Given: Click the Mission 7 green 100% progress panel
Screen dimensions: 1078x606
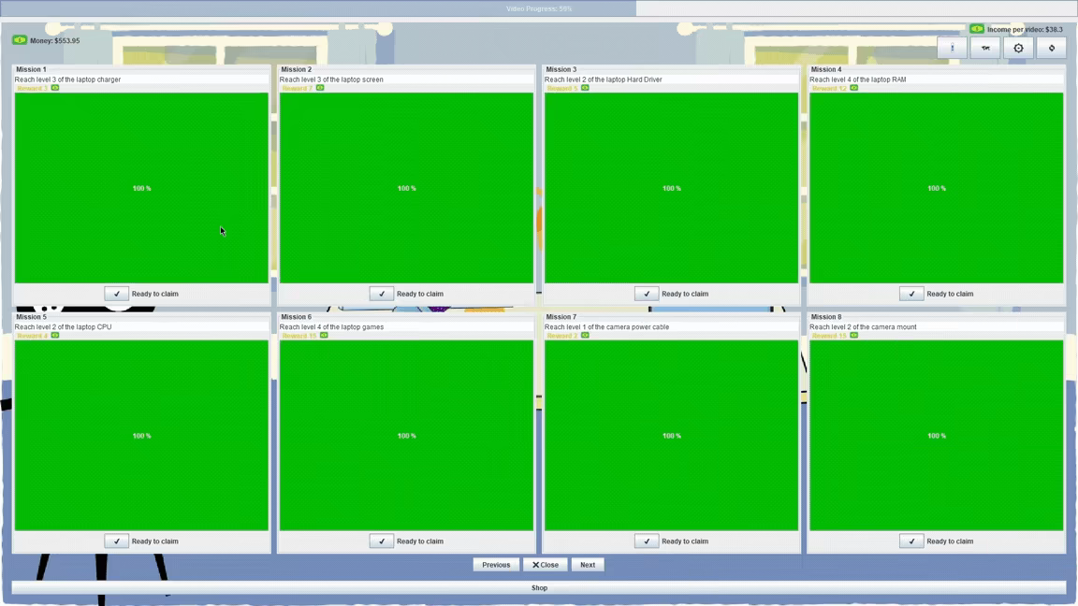Looking at the screenshot, I should [x=672, y=436].
